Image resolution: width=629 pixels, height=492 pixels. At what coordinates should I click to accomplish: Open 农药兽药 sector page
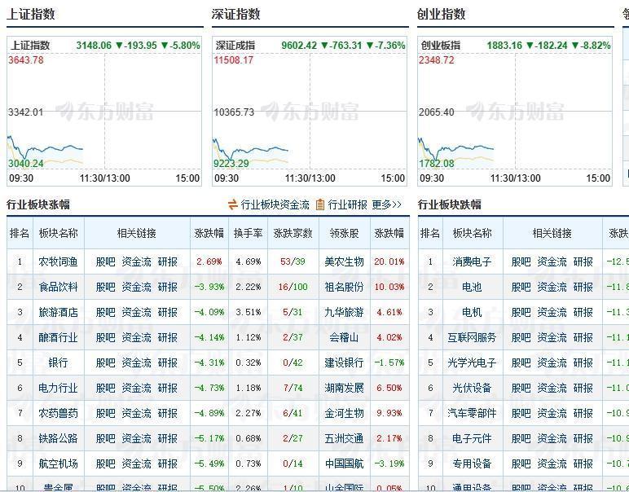pyautogui.click(x=58, y=413)
